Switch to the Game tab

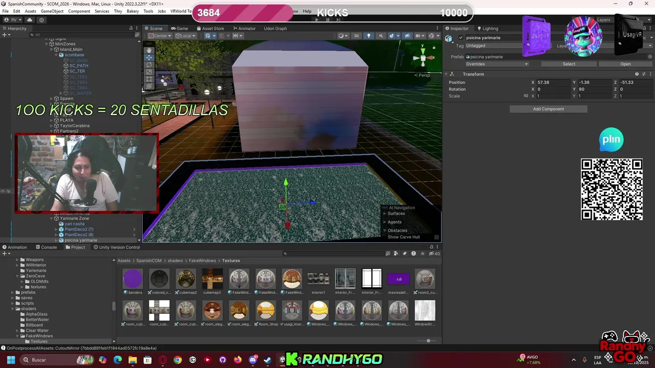(179, 29)
